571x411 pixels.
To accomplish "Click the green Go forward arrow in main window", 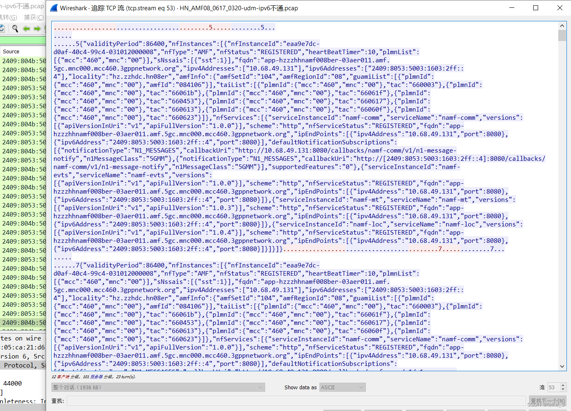I will coord(37,28).
